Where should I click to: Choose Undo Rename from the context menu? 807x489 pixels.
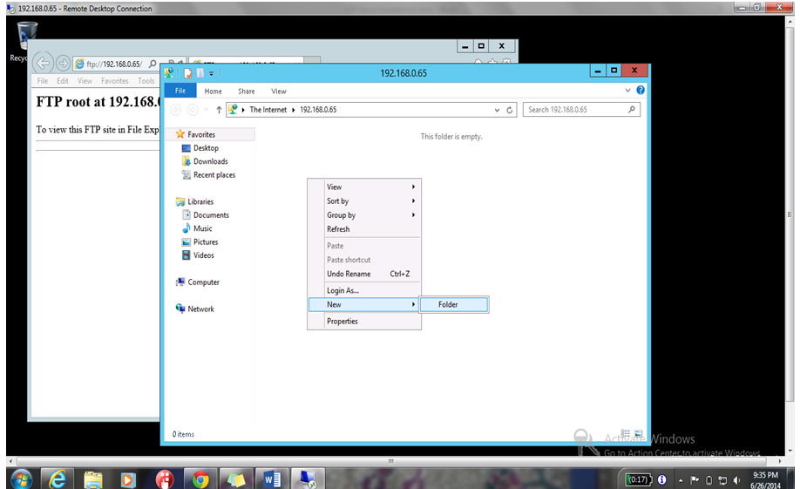tap(364, 274)
